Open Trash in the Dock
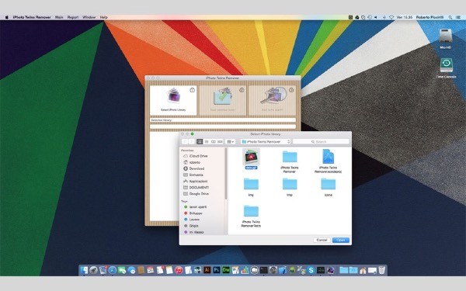Screen dimensions: 466x291 tap(381, 270)
